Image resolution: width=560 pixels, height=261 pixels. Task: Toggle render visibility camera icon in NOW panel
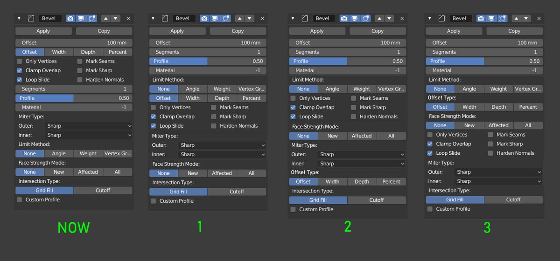coord(70,19)
